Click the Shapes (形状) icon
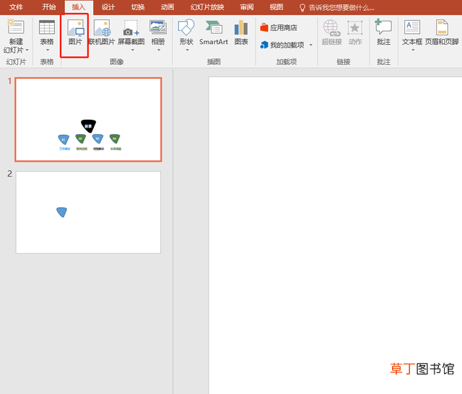 point(186,27)
